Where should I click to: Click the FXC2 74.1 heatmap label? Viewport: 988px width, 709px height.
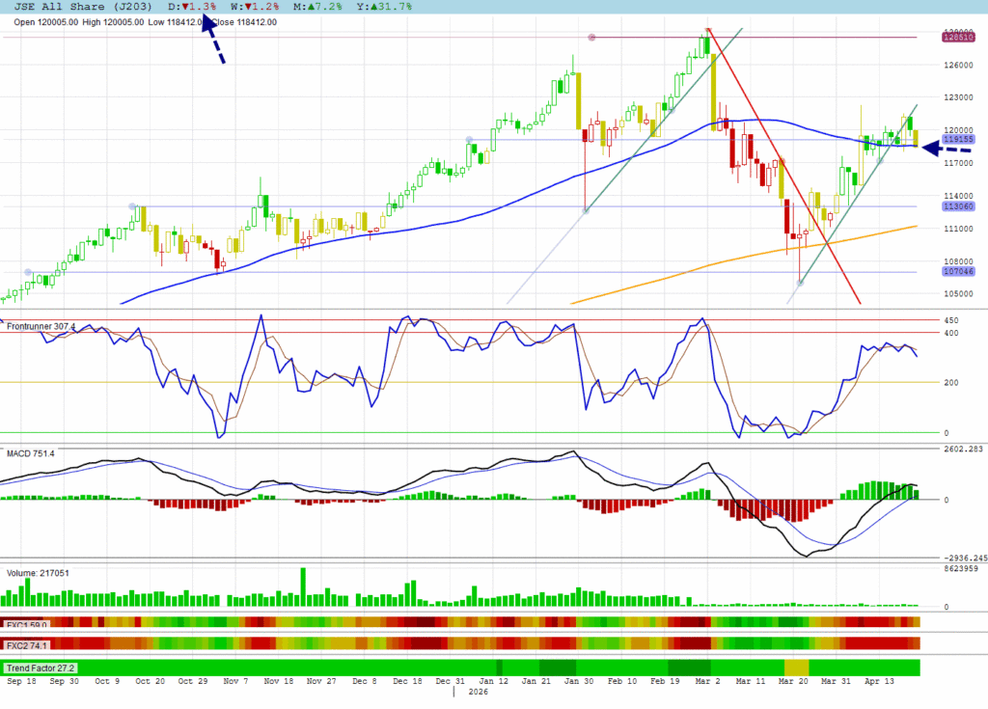point(28,643)
